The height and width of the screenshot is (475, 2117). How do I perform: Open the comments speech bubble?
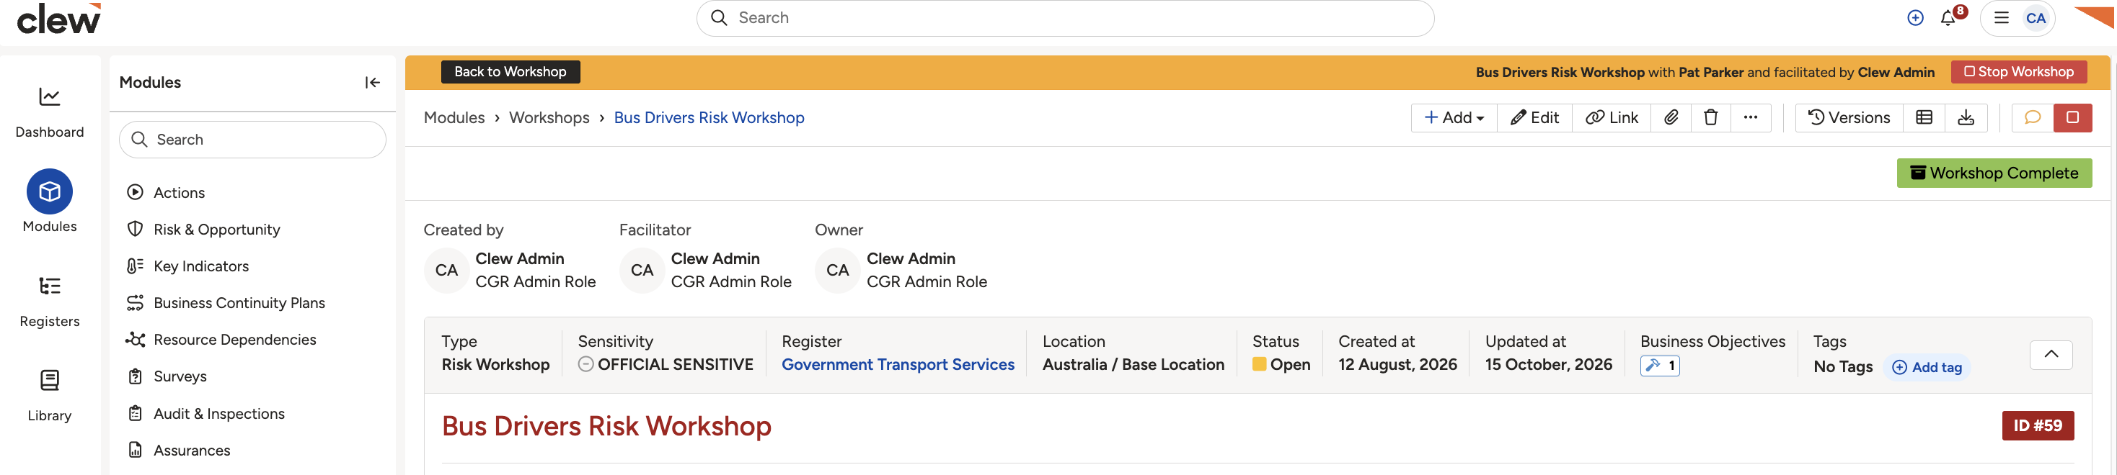click(x=2031, y=117)
